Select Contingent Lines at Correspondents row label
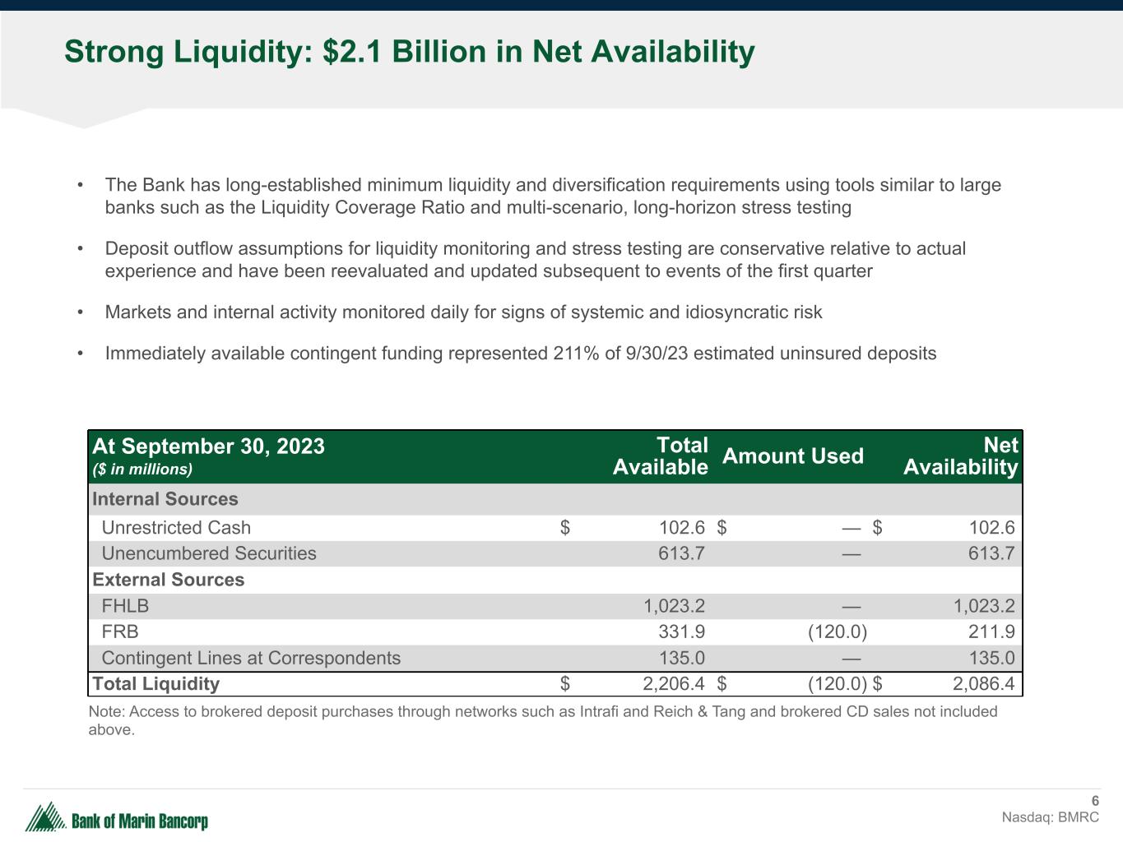The width and height of the screenshot is (1123, 842). (x=251, y=658)
